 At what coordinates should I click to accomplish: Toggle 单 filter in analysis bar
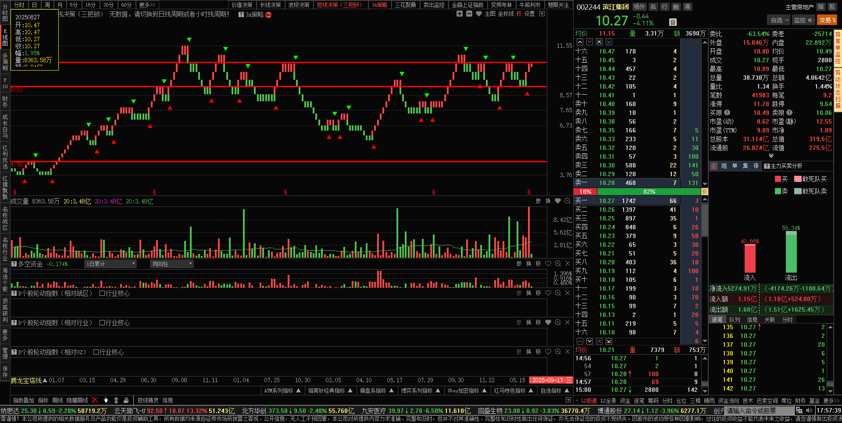tap(735, 166)
